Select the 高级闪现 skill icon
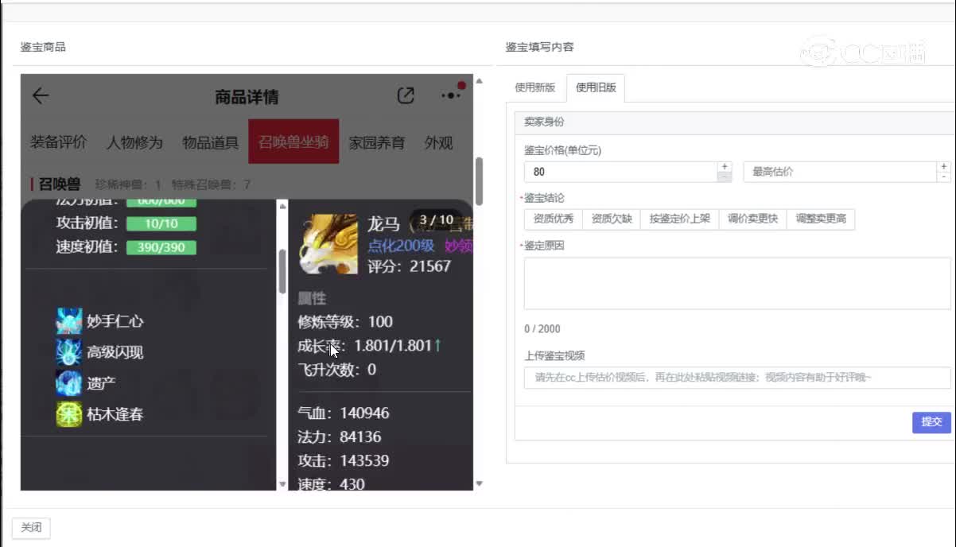The image size is (956, 547). coord(69,352)
